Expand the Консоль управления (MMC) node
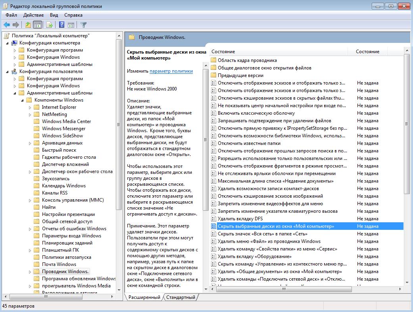 (x=30, y=200)
